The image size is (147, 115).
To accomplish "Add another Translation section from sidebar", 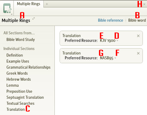I will click(x=16, y=109).
